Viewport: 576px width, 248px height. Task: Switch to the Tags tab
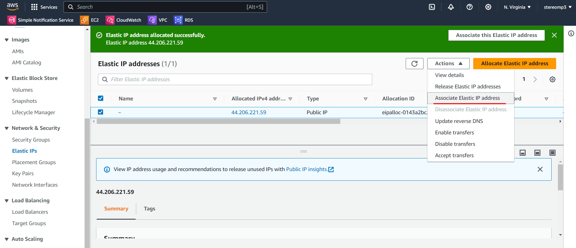coord(150,209)
